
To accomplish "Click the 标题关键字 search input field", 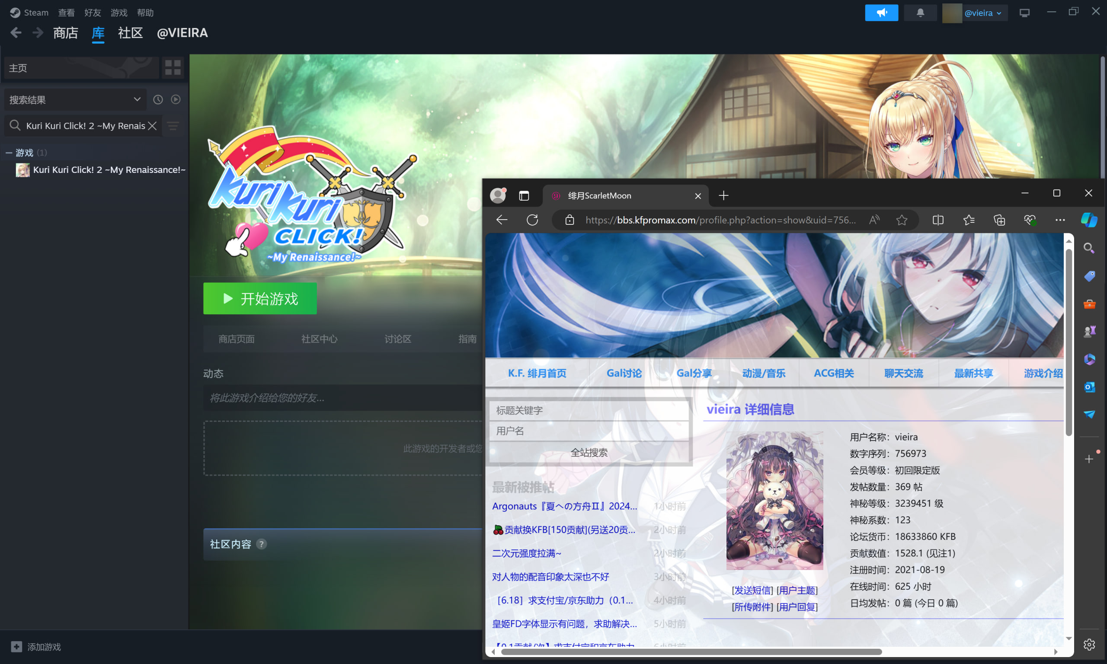I will point(589,410).
